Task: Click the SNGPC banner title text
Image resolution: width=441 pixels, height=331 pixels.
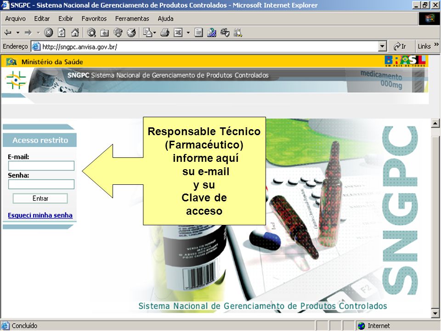Action: (168, 75)
